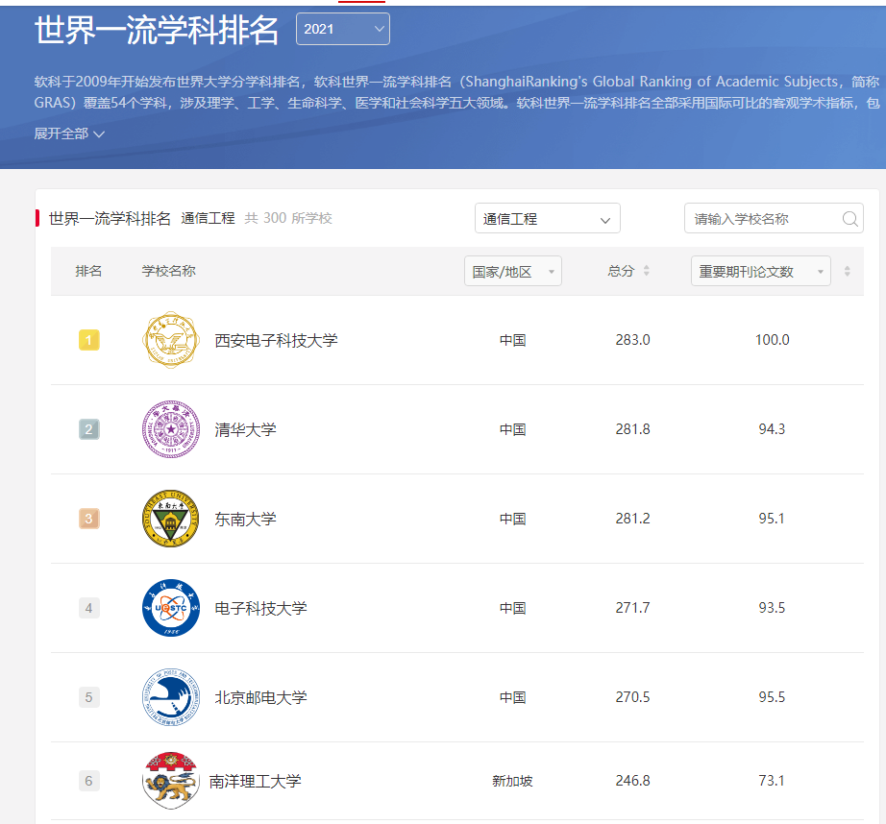886x824 pixels.
Task: Open 北京邮电大学 link
Action: tap(260, 697)
